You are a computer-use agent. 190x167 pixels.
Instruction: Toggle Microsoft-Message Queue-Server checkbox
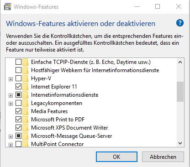coord(18,136)
